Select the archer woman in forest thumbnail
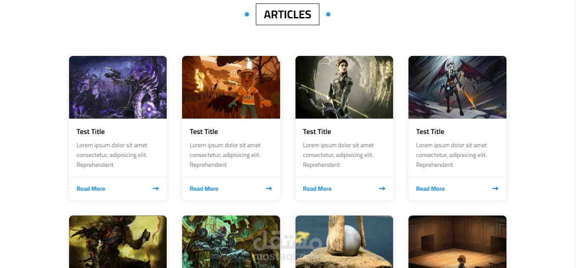 click(x=344, y=87)
